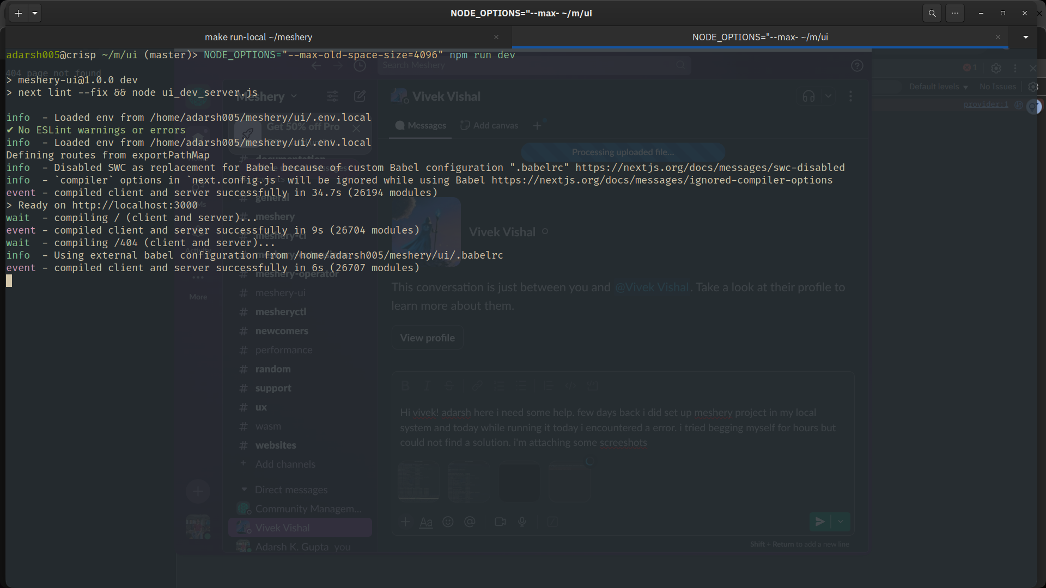Viewport: 1046px width, 588px height.
Task: Place cursor in the Slack message text
Action: (x=618, y=428)
